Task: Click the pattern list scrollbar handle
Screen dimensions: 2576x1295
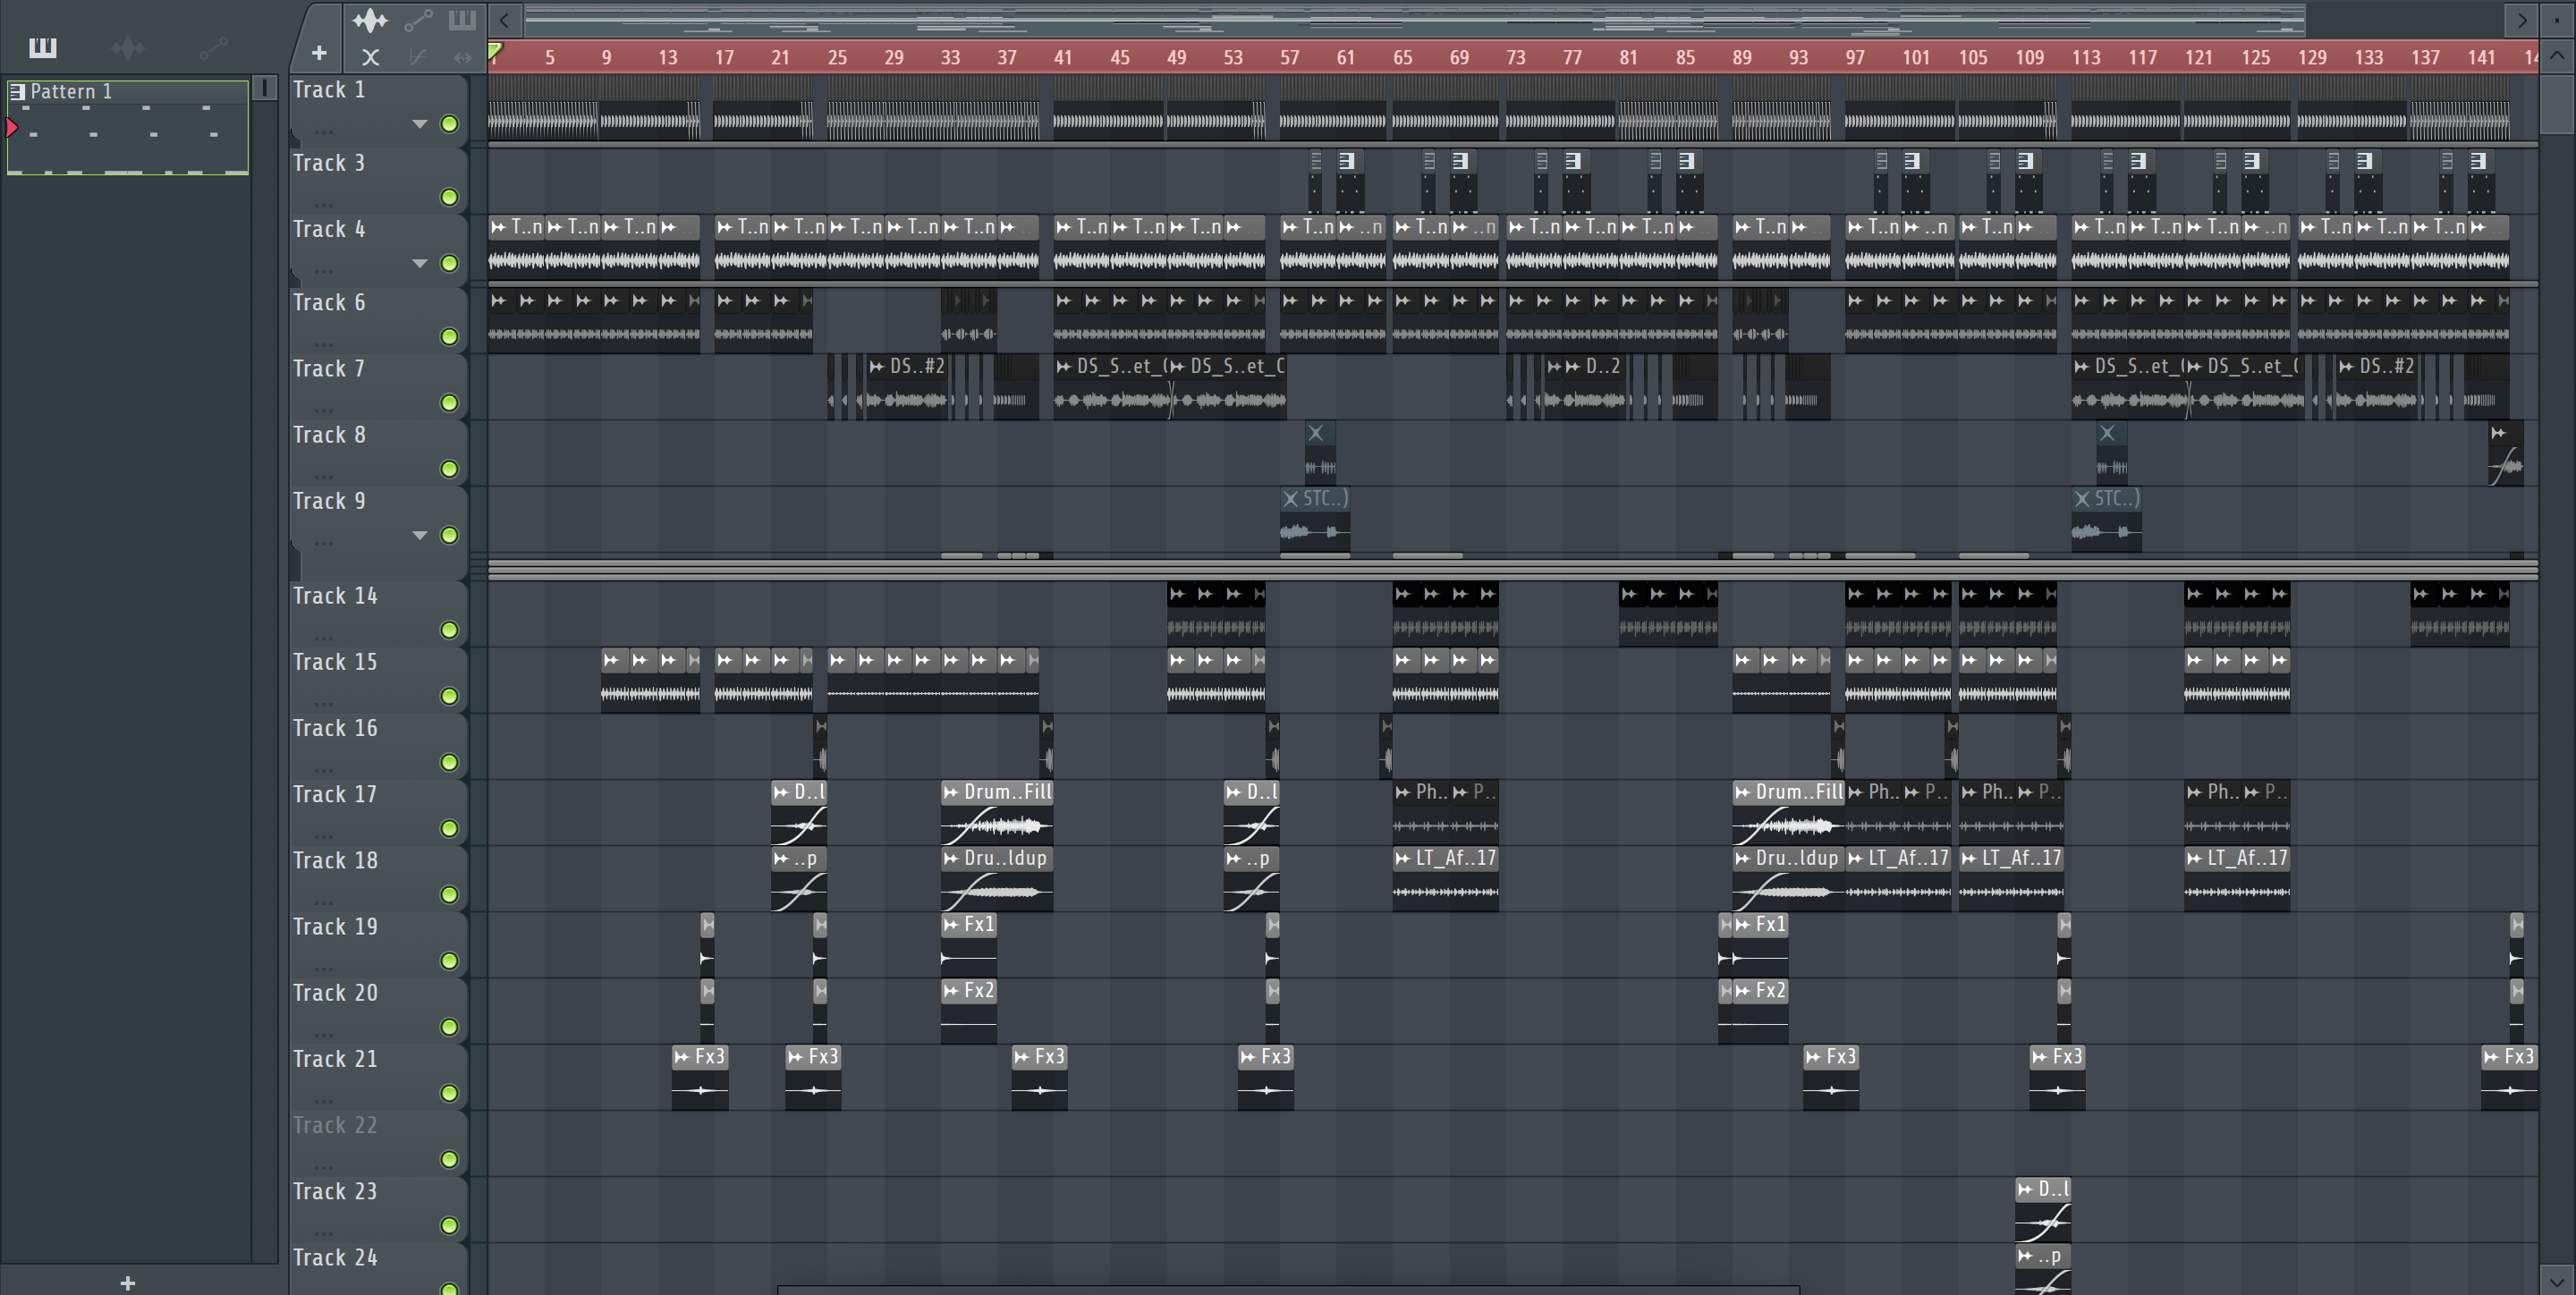Action: pyautogui.click(x=264, y=88)
